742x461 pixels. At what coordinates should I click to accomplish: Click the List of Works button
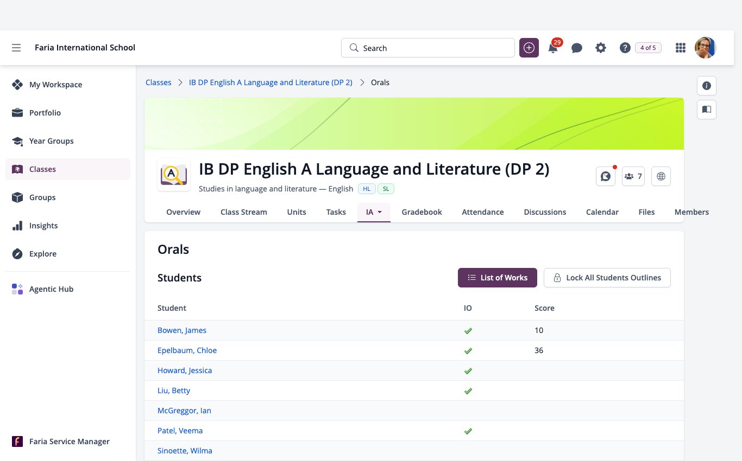click(x=498, y=278)
